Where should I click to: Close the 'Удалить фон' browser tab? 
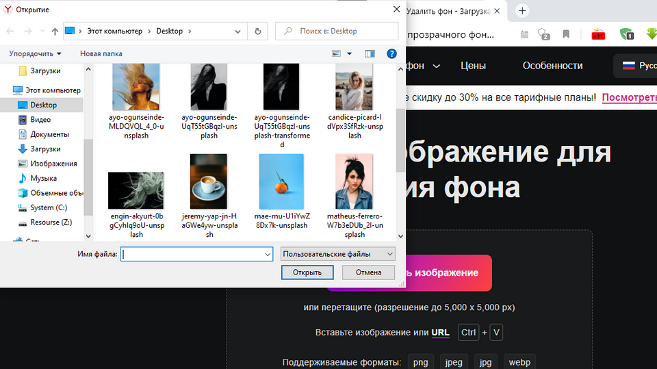(497, 11)
